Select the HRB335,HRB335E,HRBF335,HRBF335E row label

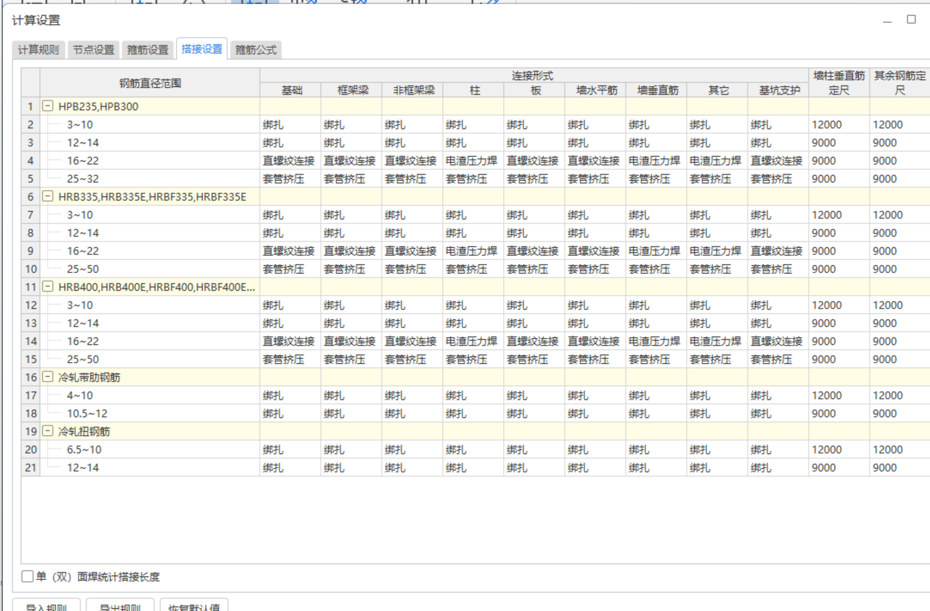[x=152, y=197]
